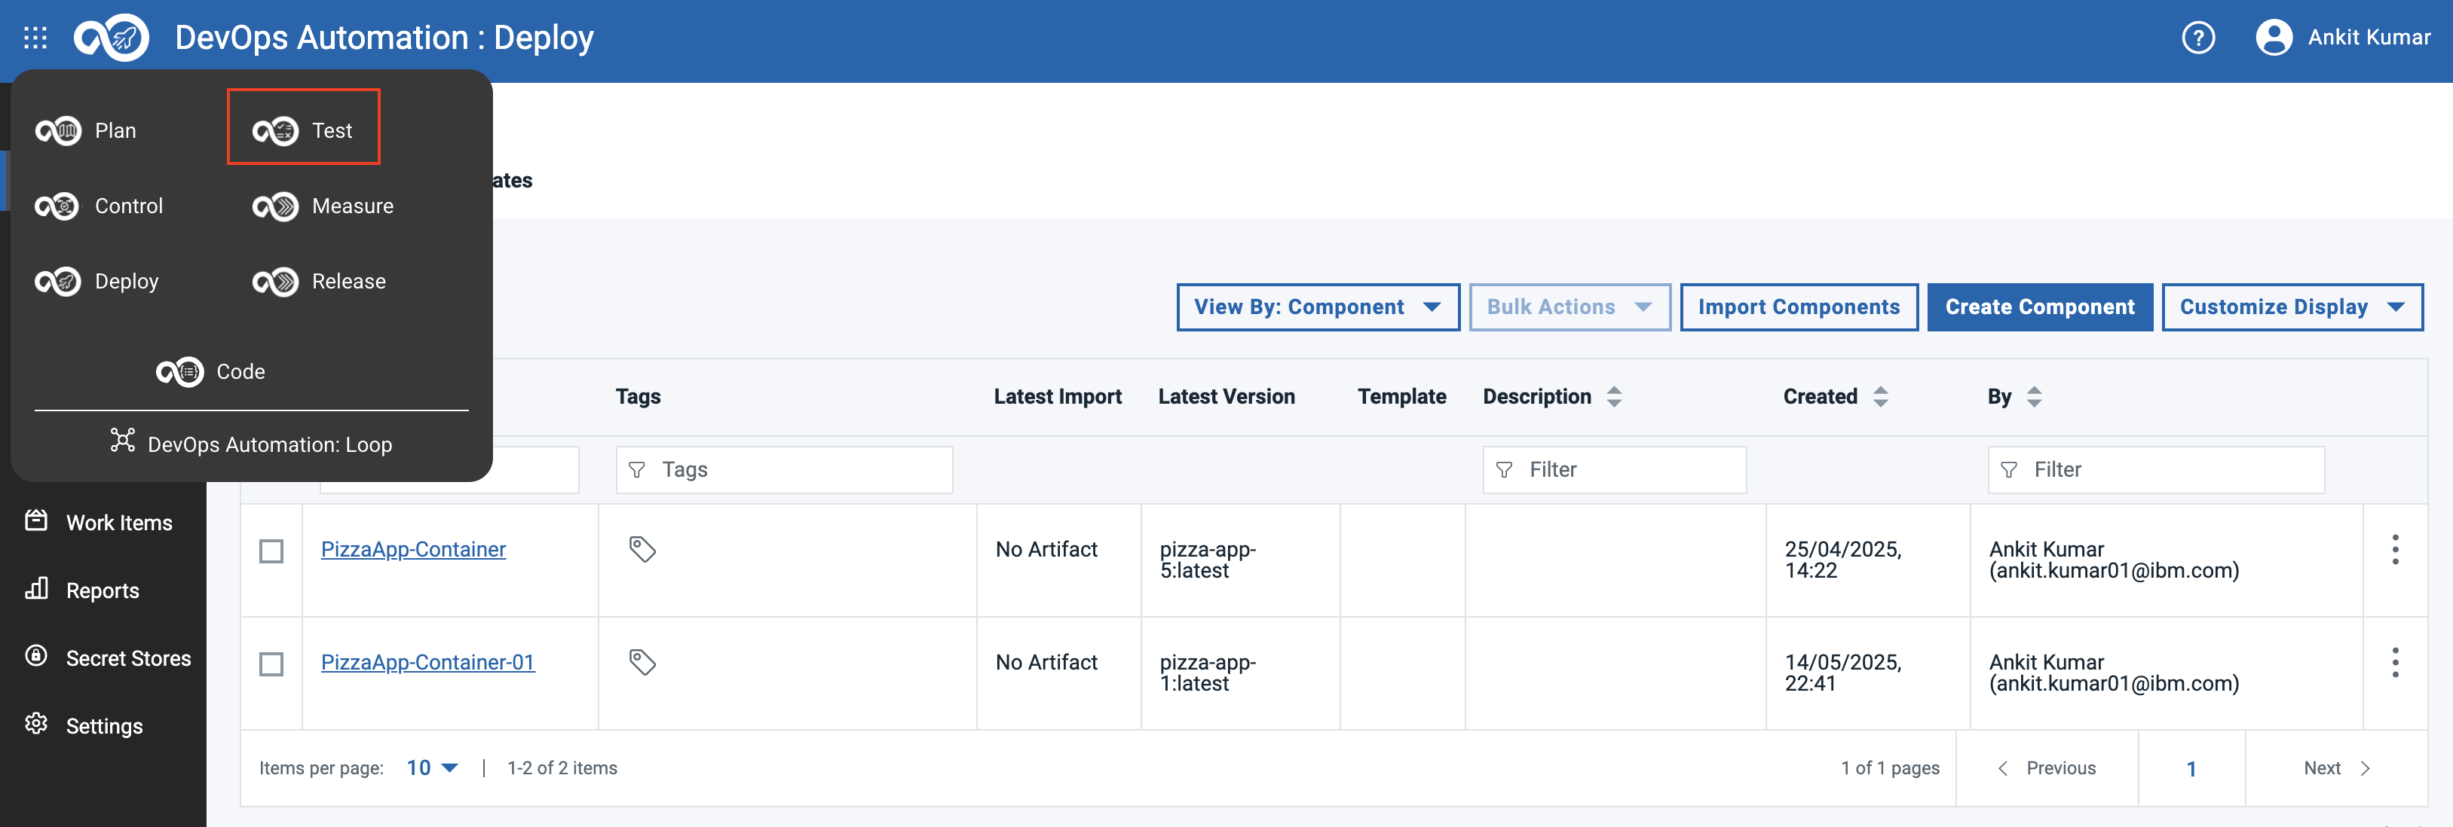Click the Release product icon
The width and height of the screenshot is (2453, 827).
pos(275,282)
